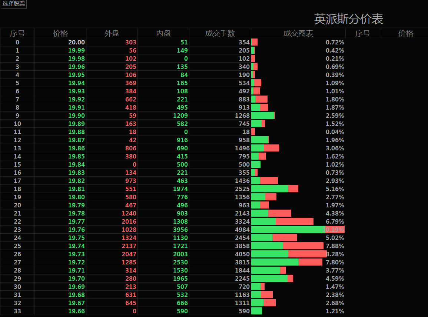428x317 pixels.
Task: Select price 19.71 in row 28
Action: pos(76,271)
